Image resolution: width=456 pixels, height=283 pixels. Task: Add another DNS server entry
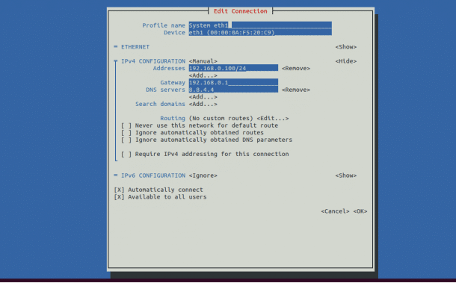coord(203,97)
